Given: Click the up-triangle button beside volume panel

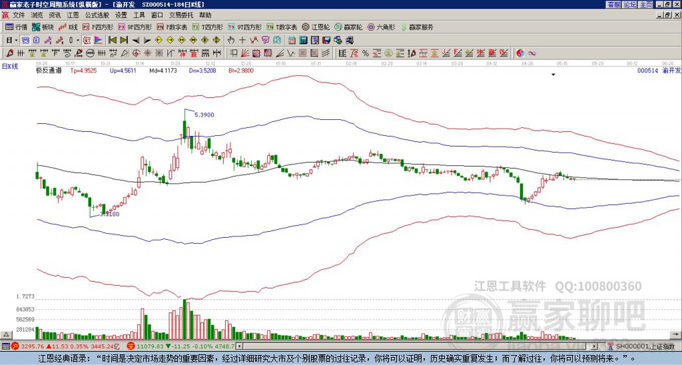Looking at the screenshot, I should [x=6, y=334].
